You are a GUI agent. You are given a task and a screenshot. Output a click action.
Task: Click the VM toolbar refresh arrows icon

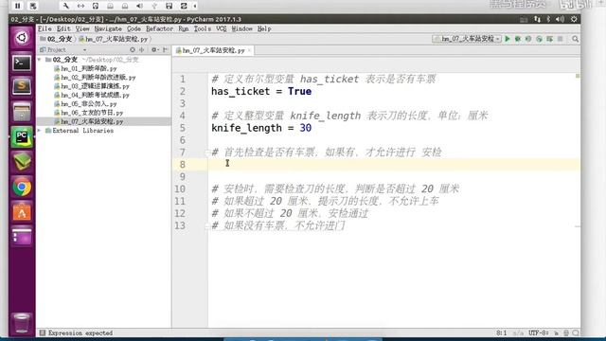(x=184, y=6)
